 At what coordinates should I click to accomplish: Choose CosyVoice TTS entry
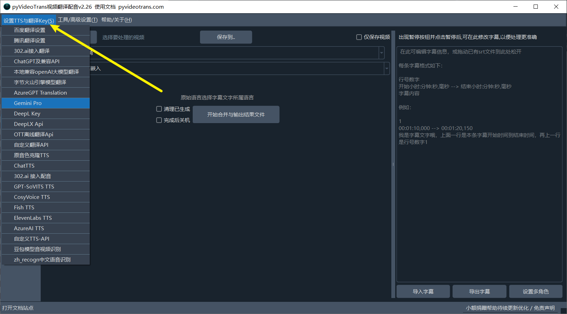[x=46, y=197]
